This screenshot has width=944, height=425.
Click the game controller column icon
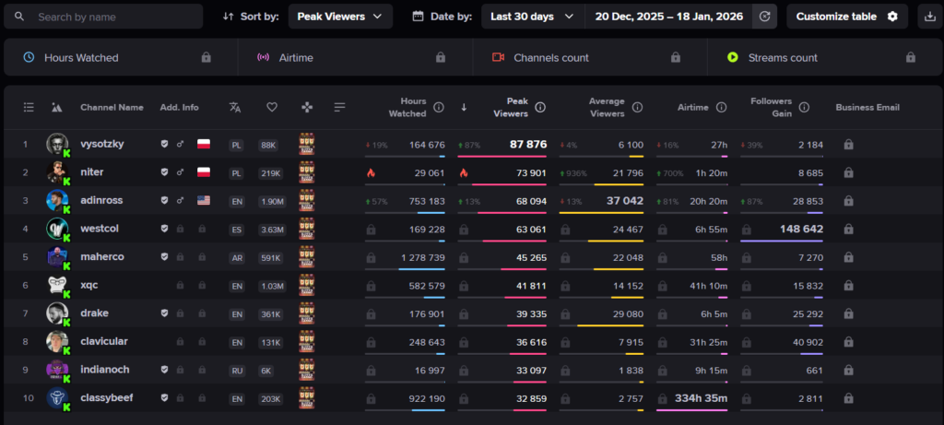click(x=307, y=108)
